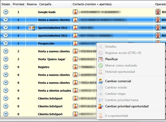Screen dimensions: 166x122
Task: Click operator avatar in SportsUnlimited 2011 priority 2 row
Action: click(158, 35)
